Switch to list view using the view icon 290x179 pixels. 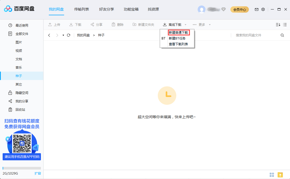click(285, 24)
